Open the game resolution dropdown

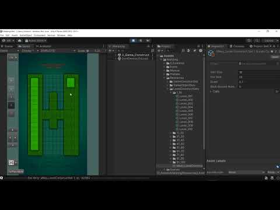(x=58, y=51)
